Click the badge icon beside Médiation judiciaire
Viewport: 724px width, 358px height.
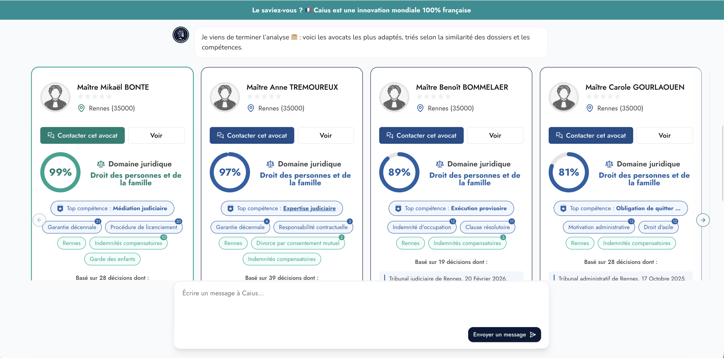[x=60, y=209]
